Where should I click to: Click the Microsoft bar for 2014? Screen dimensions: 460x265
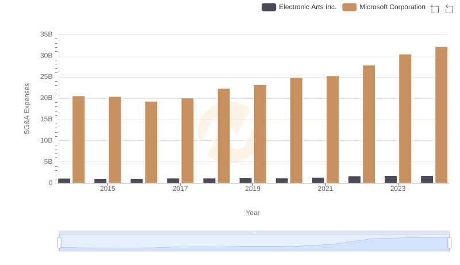point(79,140)
